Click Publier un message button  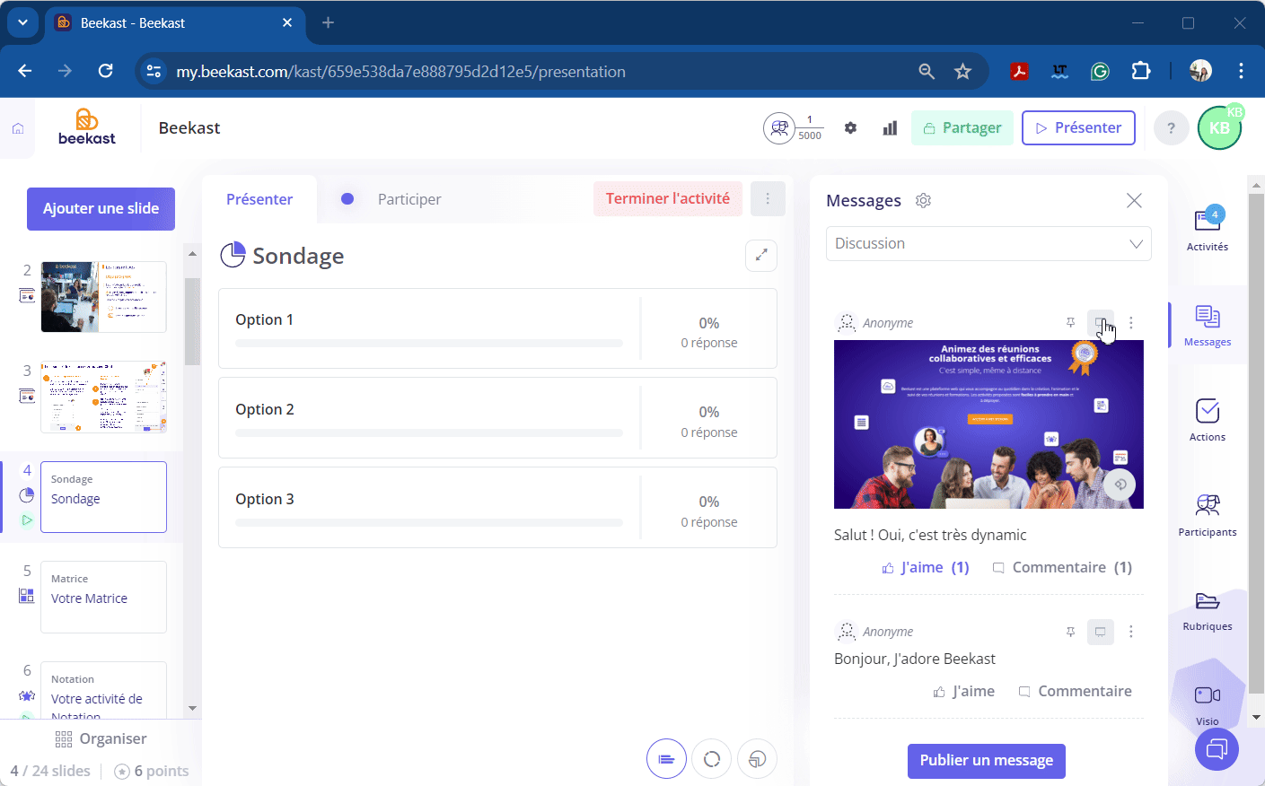click(x=986, y=761)
